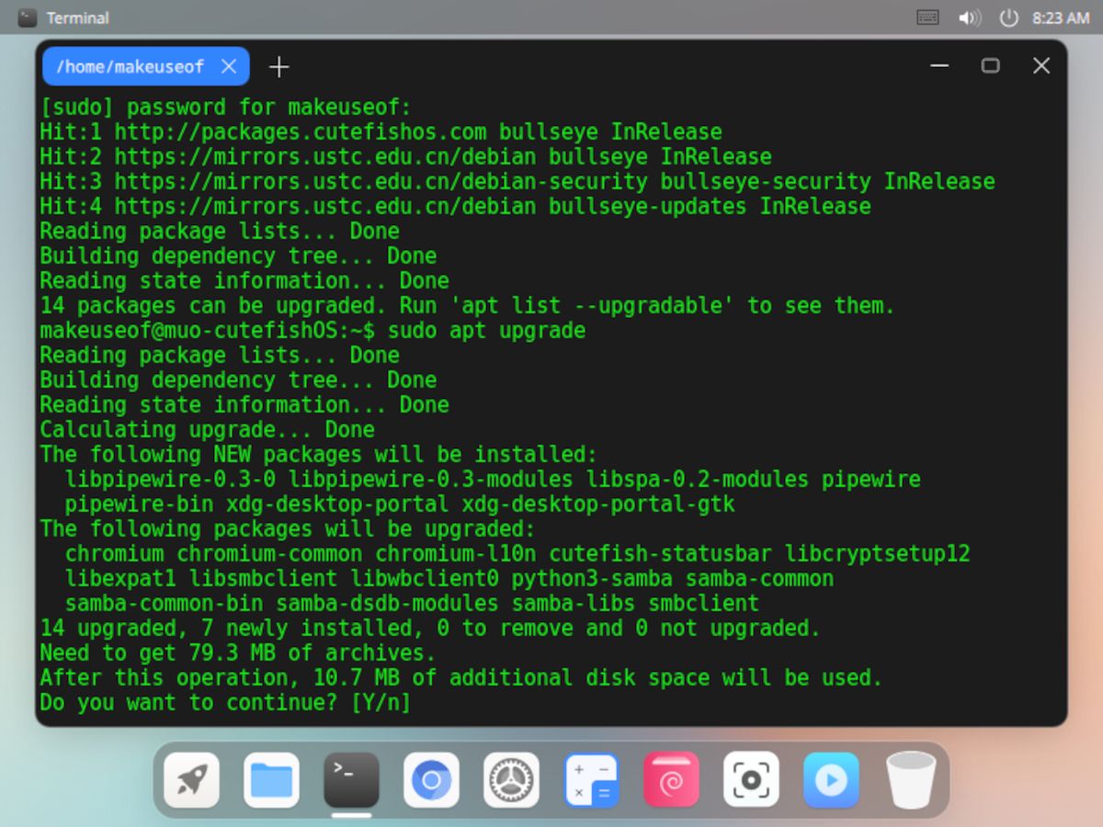1103x827 pixels.
Task: Minimize the terminal window
Action: tap(939, 65)
